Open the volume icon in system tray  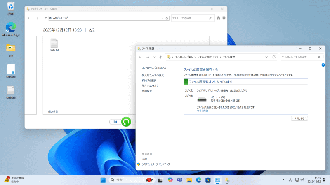[x=302, y=180]
